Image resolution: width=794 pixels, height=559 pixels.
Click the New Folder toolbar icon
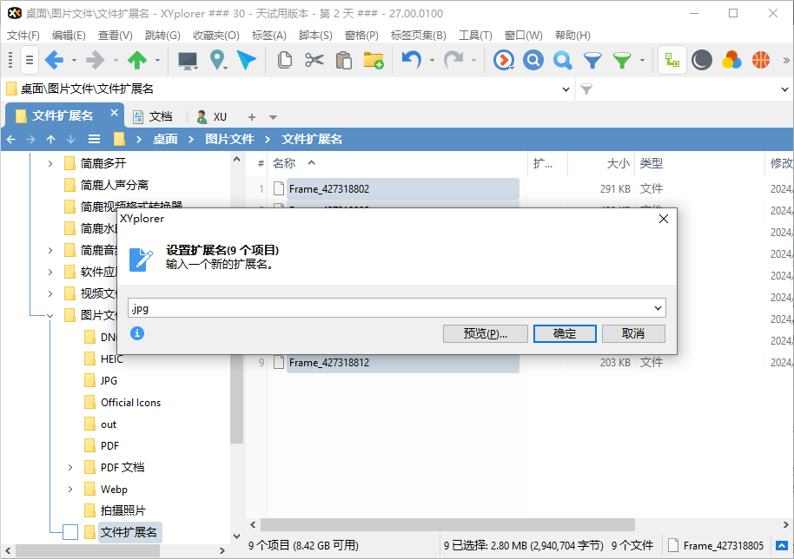coord(374,61)
